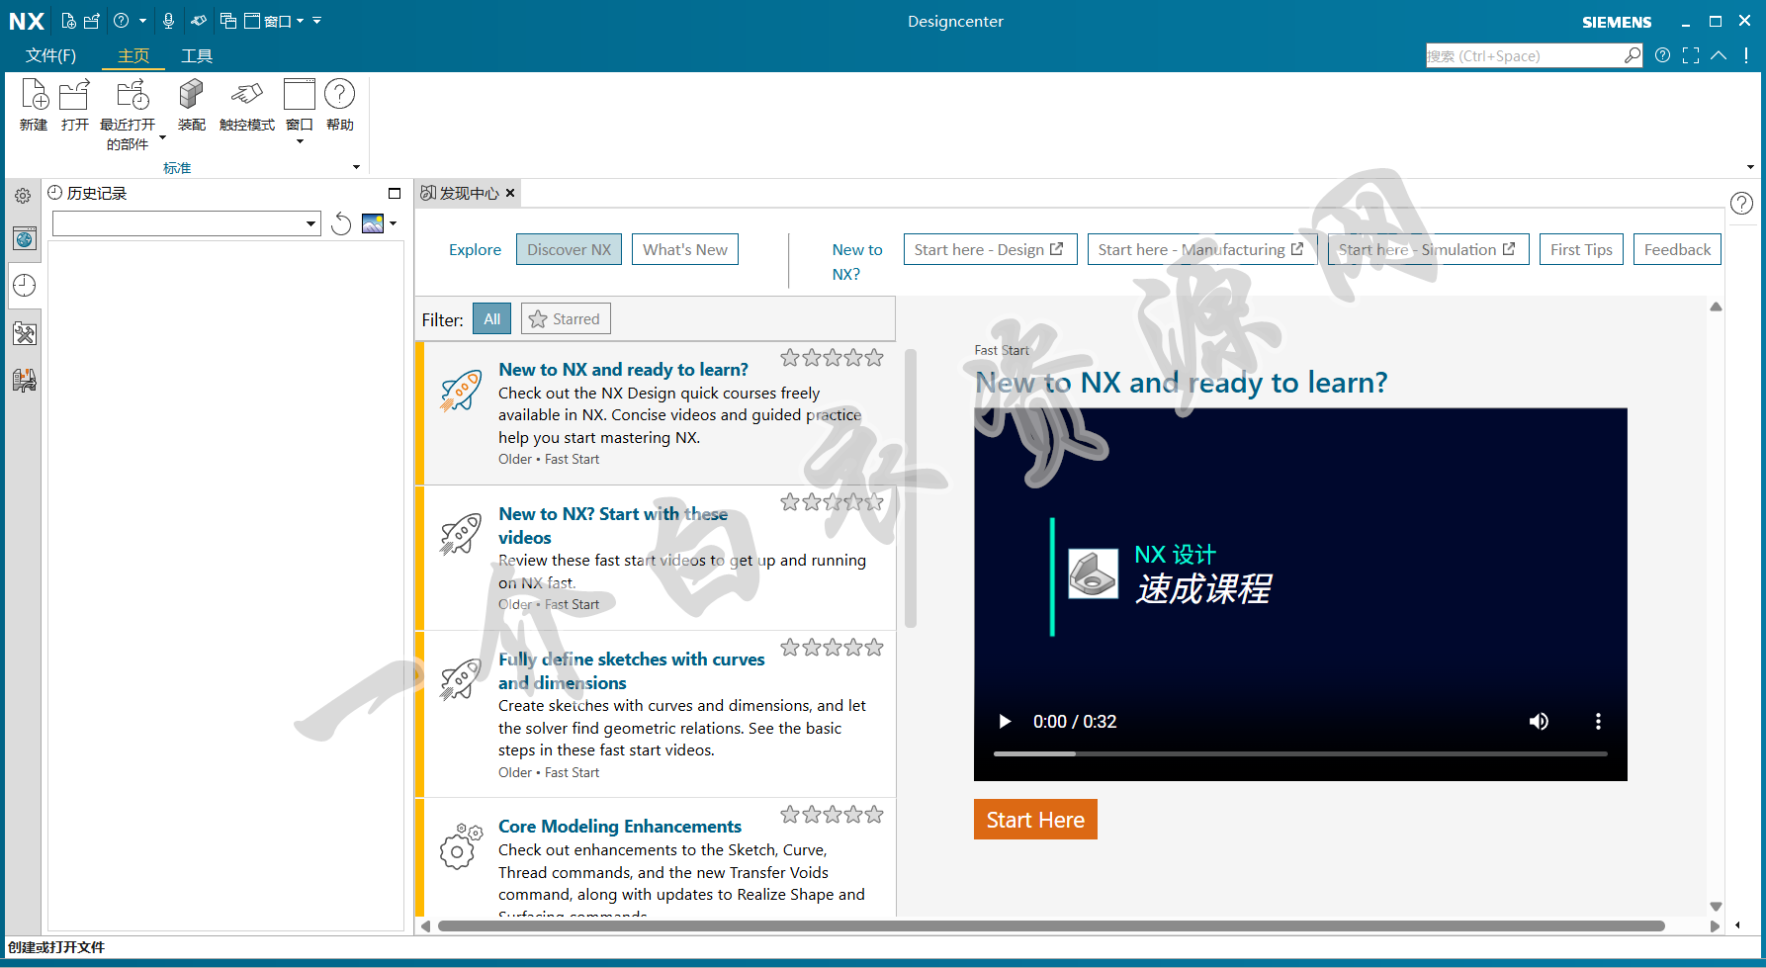1766x968 pixels.
Task: Click the help circle at right of Discovery Center
Action: coord(1742,203)
